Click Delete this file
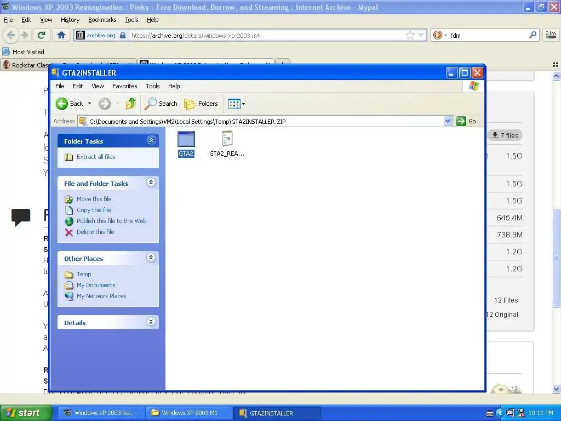This screenshot has height=421, width=561. pyautogui.click(x=95, y=232)
